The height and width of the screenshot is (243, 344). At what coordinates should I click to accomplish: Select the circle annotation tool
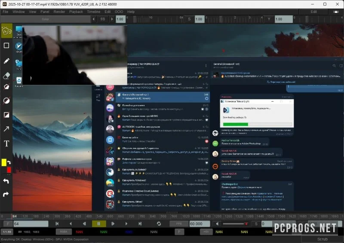coord(6,101)
